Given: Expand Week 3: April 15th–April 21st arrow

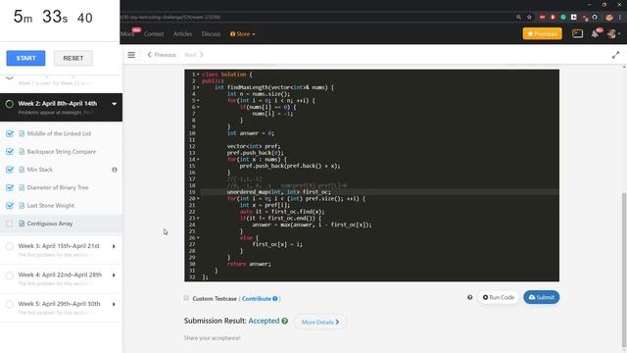Looking at the screenshot, I should pyautogui.click(x=114, y=246).
